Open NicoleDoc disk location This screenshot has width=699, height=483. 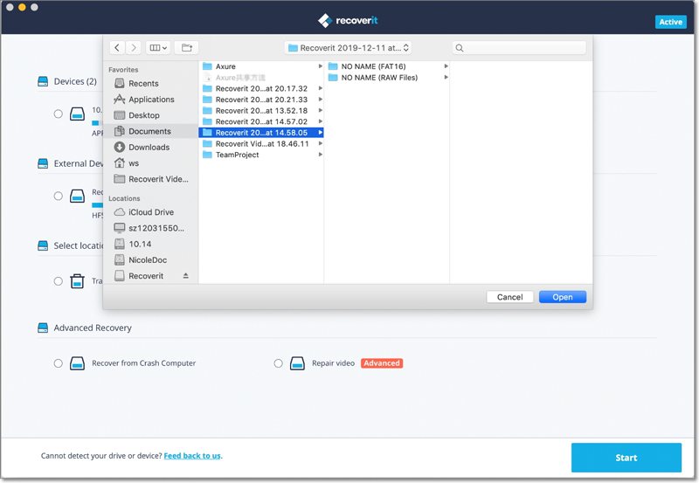pos(148,260)
